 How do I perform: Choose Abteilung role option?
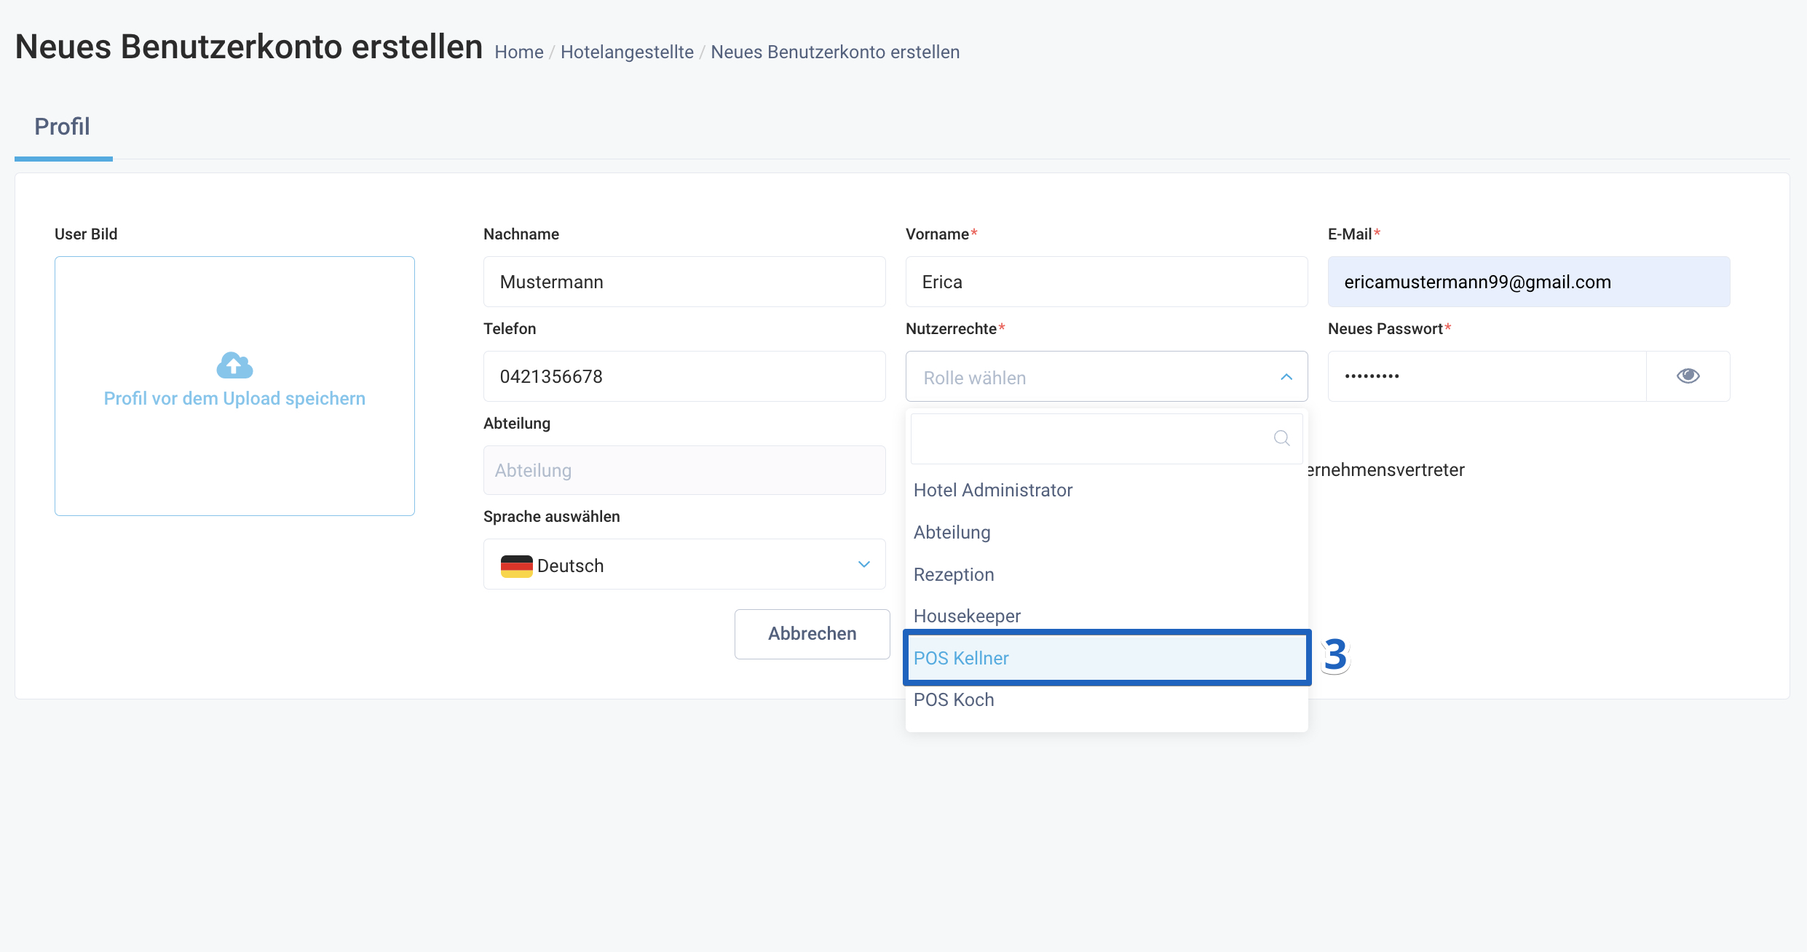click(x=1107, y=532)
